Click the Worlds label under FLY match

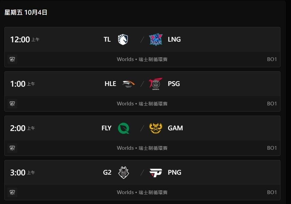click(125, 148)
